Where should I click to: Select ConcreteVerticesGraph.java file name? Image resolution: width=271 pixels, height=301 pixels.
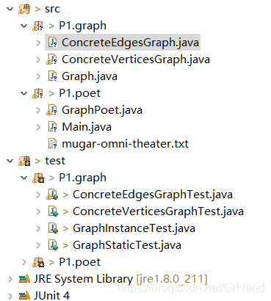tap(136, 59)
